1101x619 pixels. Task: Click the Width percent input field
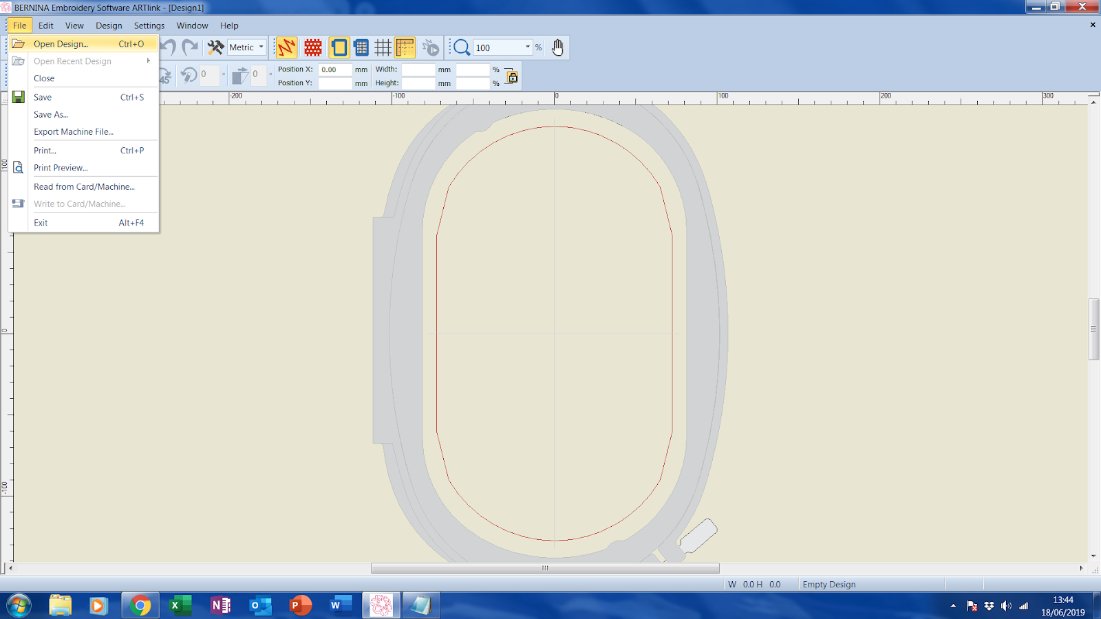pos(473,69)
